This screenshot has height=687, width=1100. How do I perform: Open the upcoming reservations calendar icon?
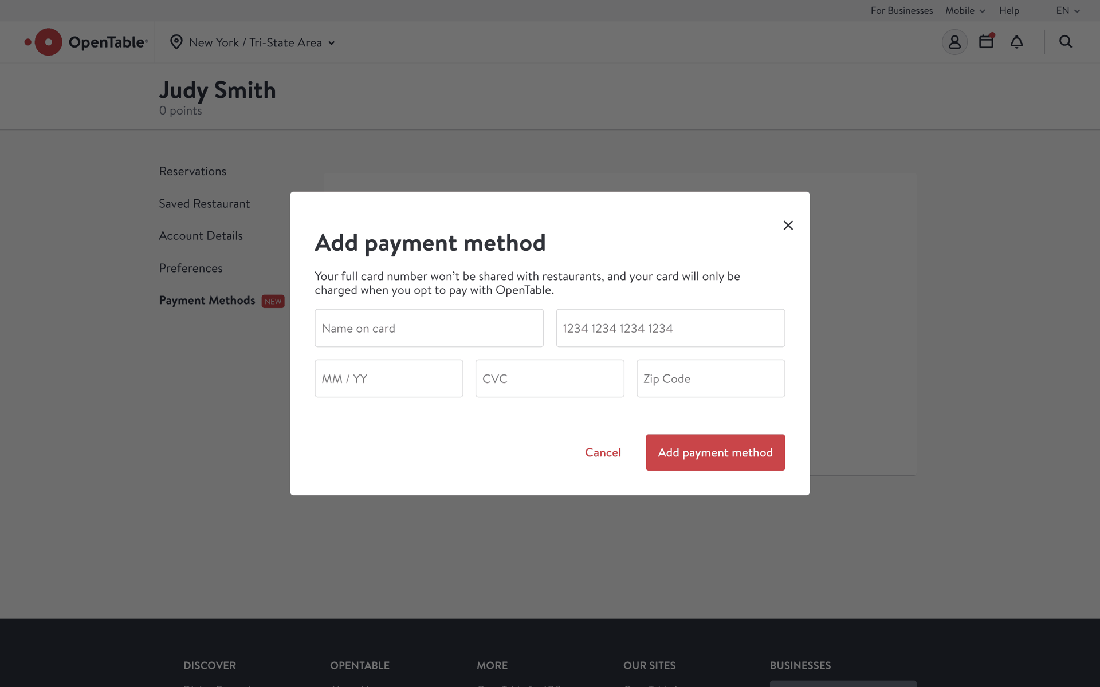coord(986,41)
